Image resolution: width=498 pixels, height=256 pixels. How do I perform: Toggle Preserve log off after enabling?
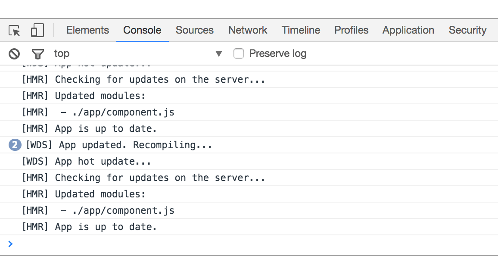pyautogui.click(x=239, y=53)
